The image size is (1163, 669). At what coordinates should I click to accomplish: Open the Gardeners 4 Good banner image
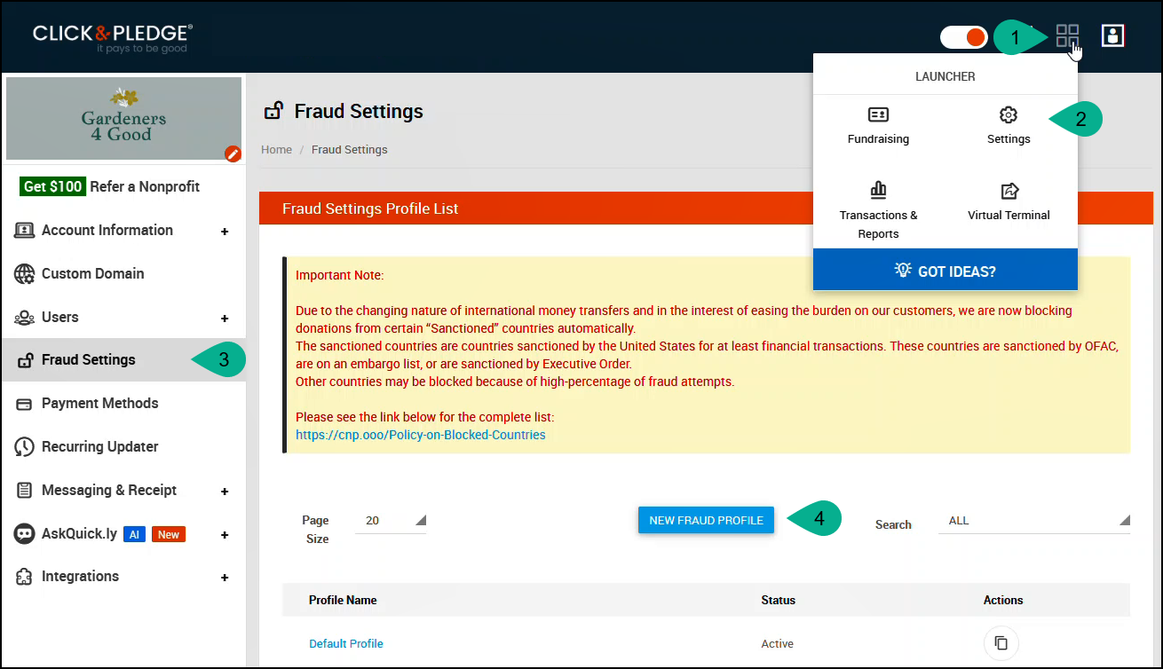click(123, 118)
